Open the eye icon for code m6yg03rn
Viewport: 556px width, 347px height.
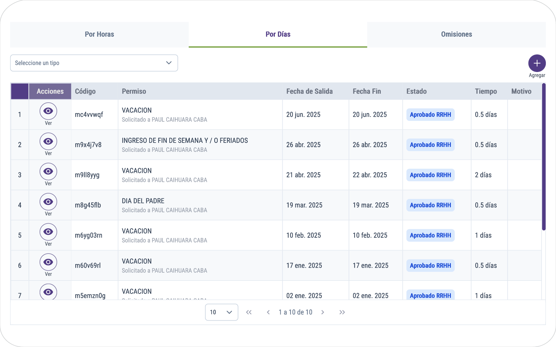(48, 232)
